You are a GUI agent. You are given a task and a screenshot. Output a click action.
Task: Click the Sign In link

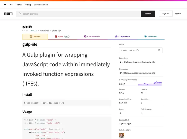click(178, 14)
